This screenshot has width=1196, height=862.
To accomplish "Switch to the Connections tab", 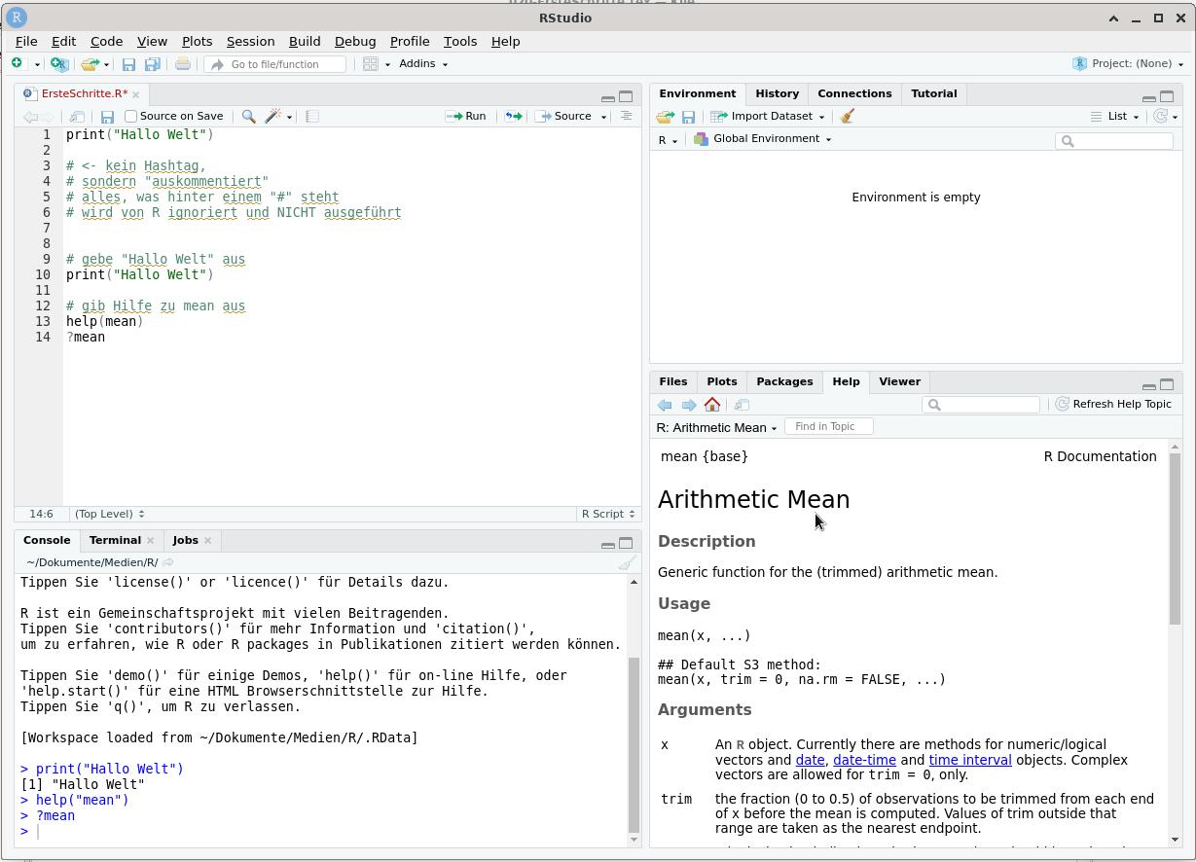I will pyautogui.click(x=854, y=93).
